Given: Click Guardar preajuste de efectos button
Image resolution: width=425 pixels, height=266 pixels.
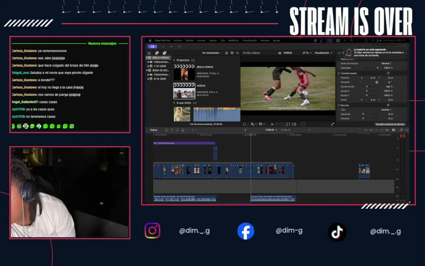Looking at the screenshot, I should click(390, 125).
